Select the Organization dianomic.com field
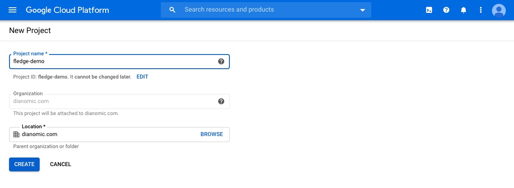Image resolution: width=514 pixels, height=188 pixels. (112, 101)
